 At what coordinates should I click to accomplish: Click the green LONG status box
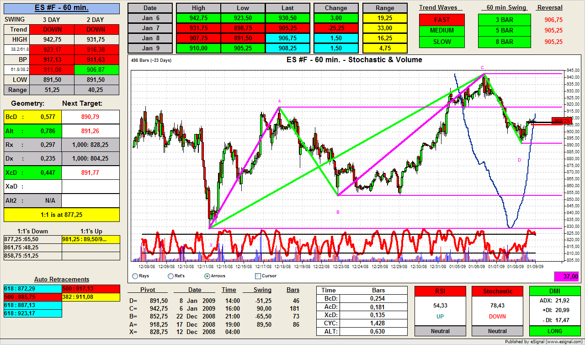pyautogui.click(x=555, y=331)
